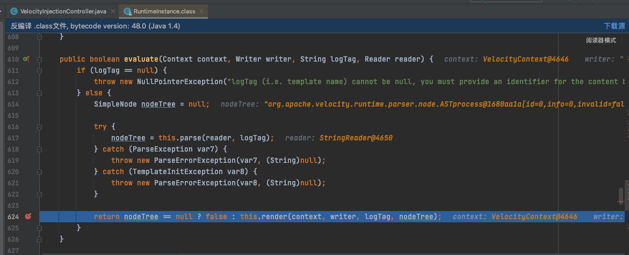Click the fold end marker on line 625
The width and height of the screenshot is (629, 255).
39,228
